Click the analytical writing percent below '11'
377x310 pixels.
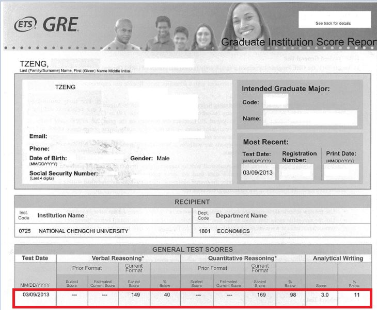(x=357, y=295)
